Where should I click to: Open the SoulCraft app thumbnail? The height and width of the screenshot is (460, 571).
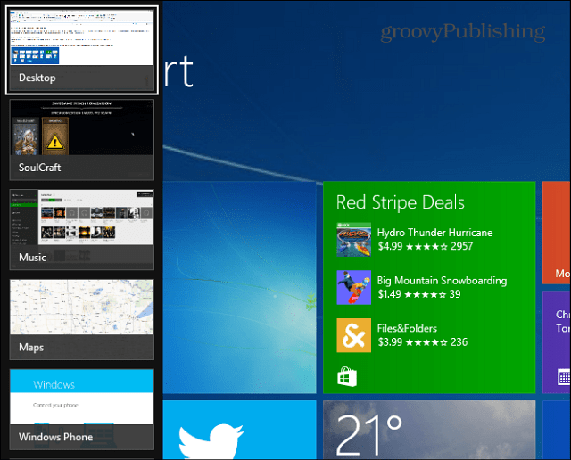tap(81, 140)
